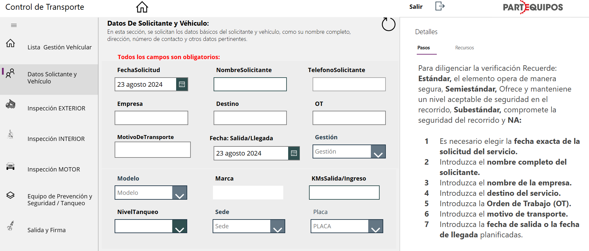Open the PLACA dropdown
589x251 pixels.
[375, 226]
